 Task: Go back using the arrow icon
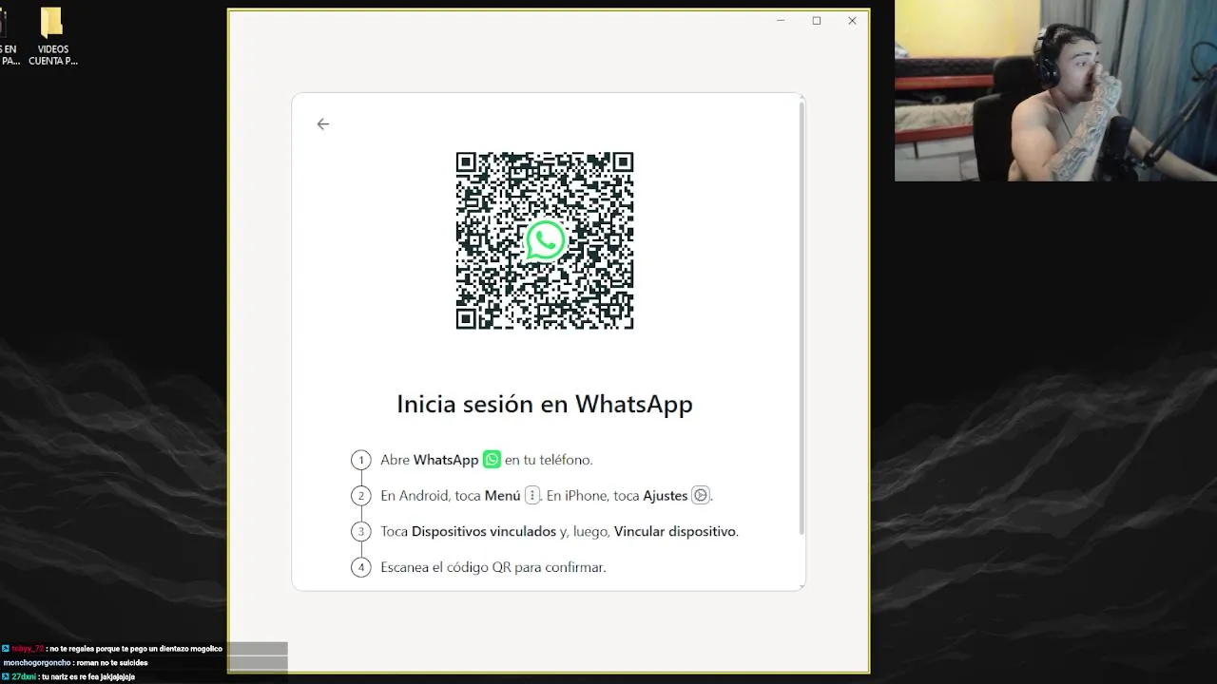(x=323, y=124)
